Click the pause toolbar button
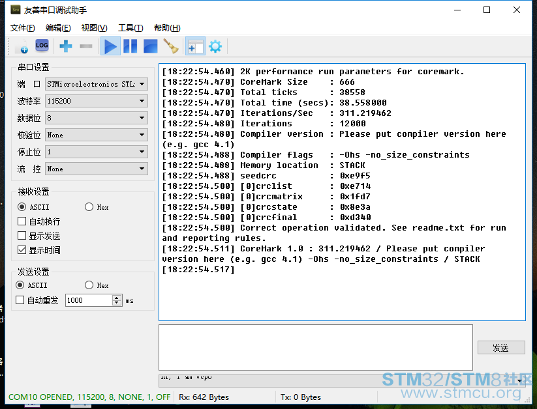Viewport: 537px width, 409px height. click(130, 46)
